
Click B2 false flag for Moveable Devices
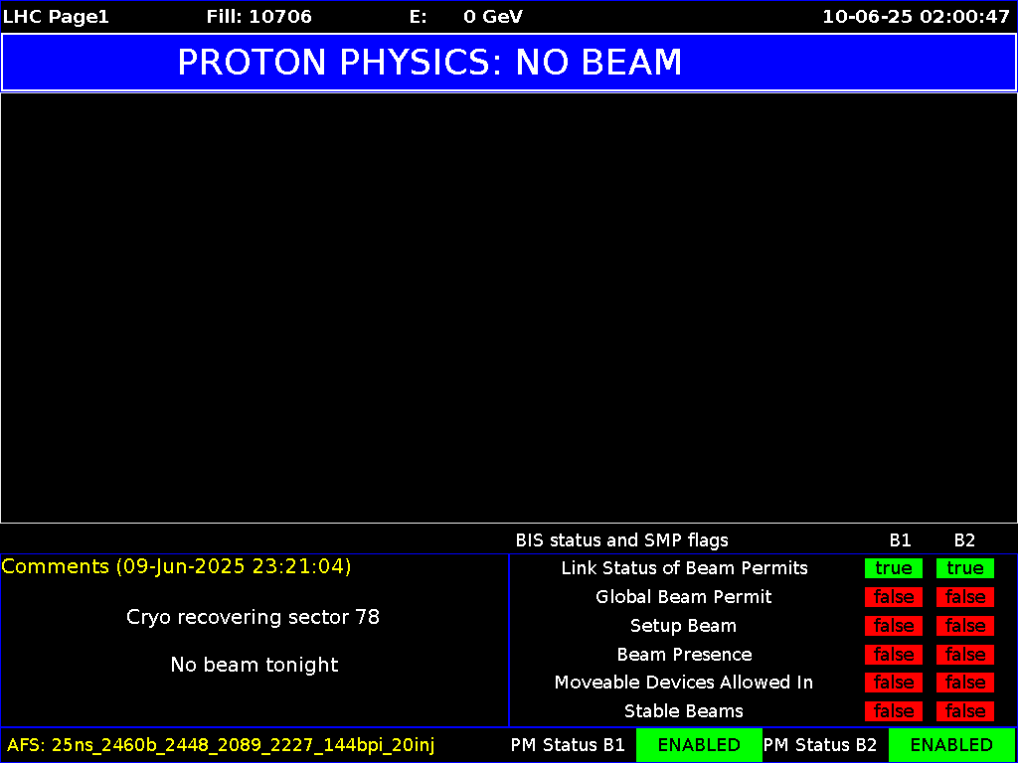pos(964,683)
